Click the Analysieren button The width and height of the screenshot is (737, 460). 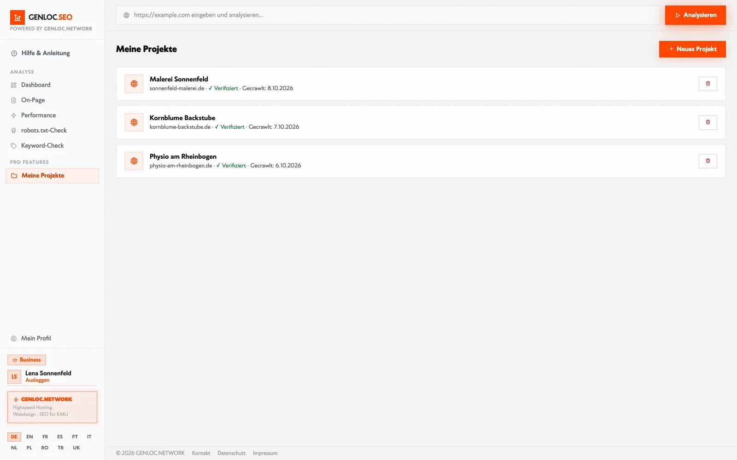[x=696, y=15]
